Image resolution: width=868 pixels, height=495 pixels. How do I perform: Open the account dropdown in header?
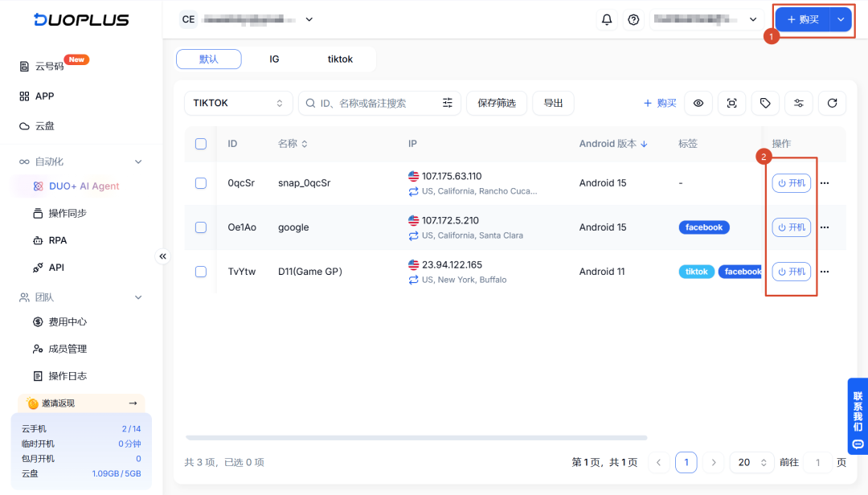coord(706,19)
